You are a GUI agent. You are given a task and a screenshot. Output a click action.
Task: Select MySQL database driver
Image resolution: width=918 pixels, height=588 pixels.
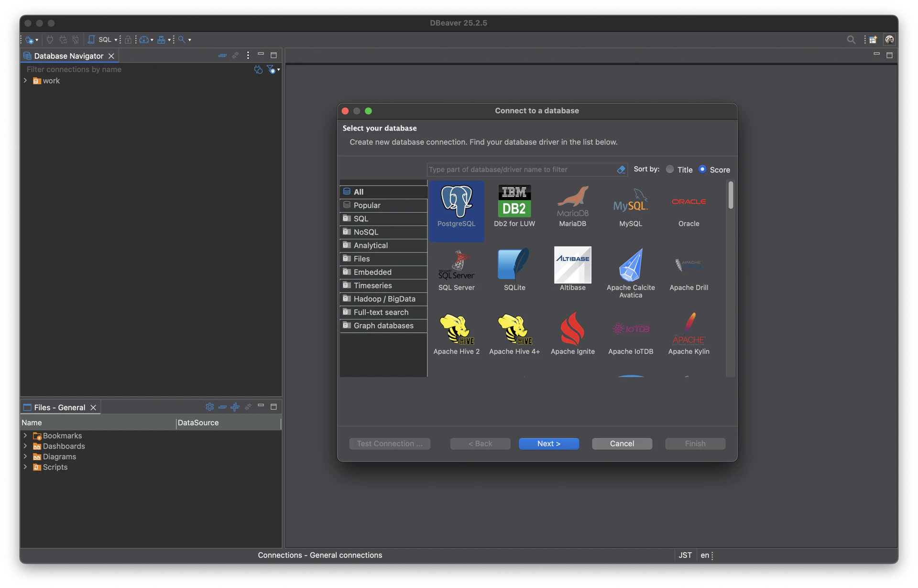[631, 207]
